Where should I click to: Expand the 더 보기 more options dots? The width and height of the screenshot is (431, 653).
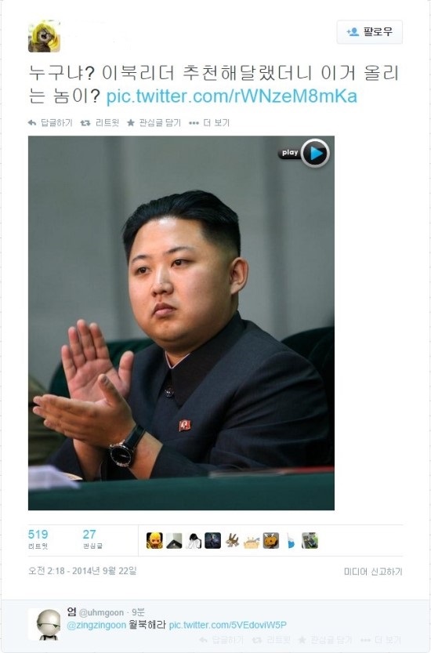[x=194, y=123]
